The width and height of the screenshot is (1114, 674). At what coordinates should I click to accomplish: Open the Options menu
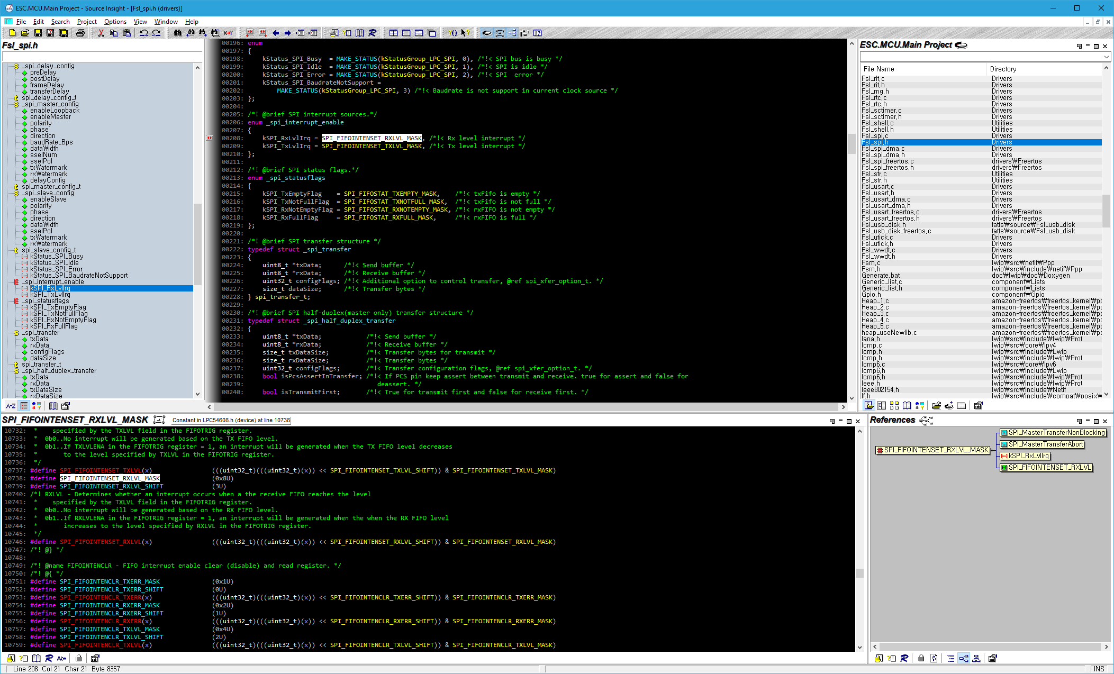tap(115, 22)
